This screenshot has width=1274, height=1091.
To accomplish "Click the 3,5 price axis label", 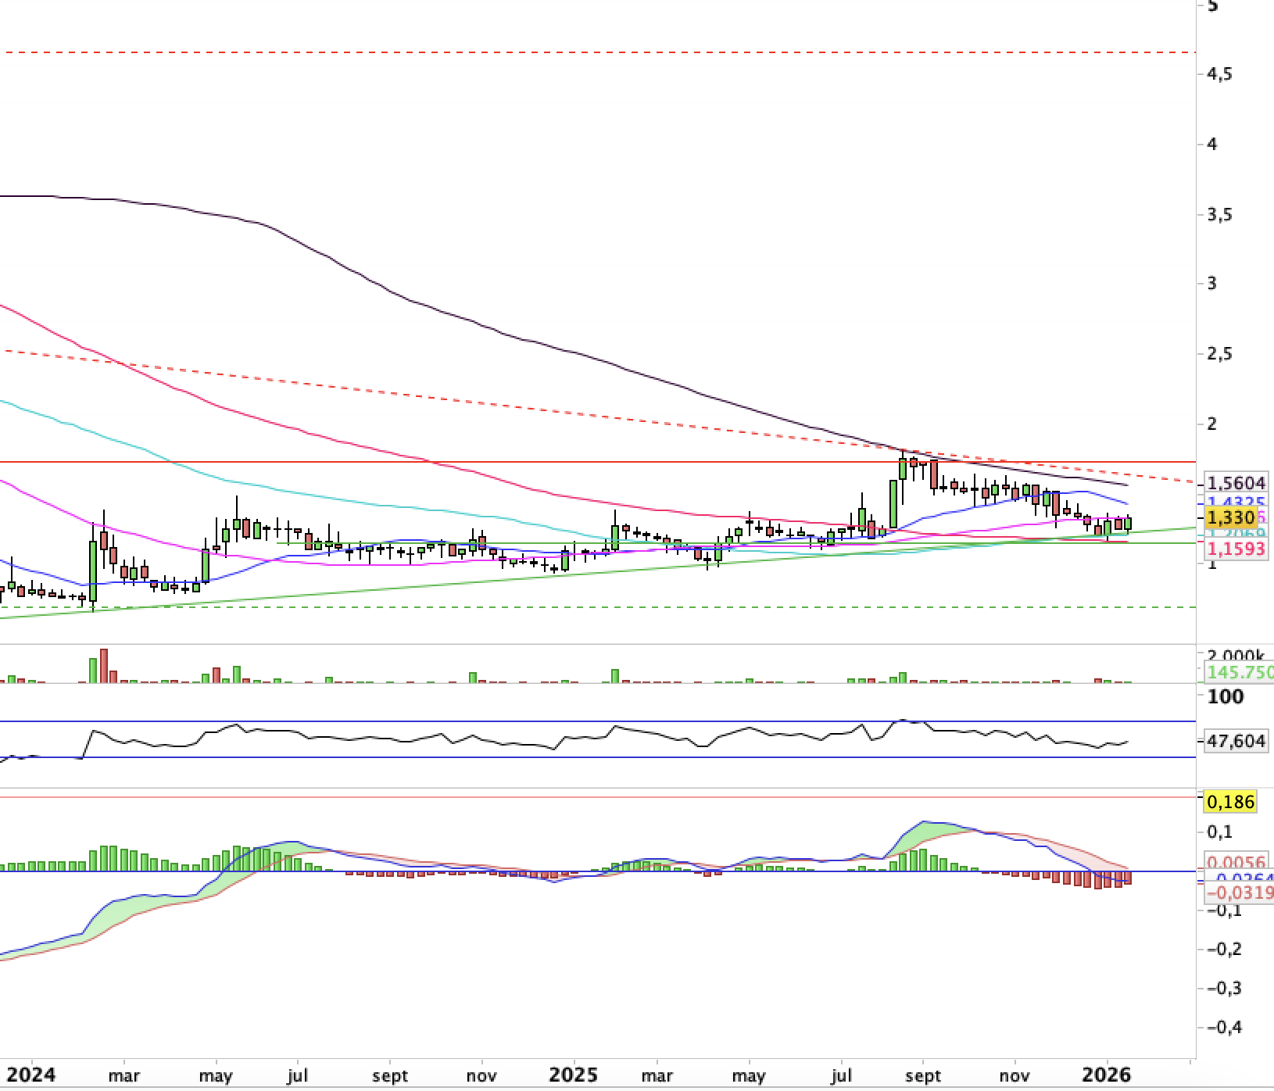I will (1222, 214).
